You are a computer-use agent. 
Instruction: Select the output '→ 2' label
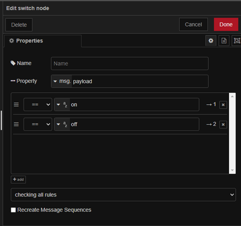tap(211, 124)
